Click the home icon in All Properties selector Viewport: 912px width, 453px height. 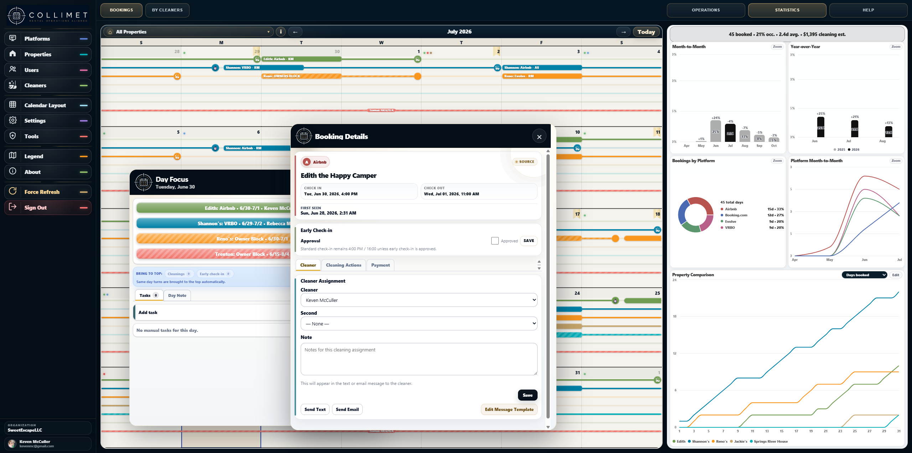tap(110, 32)
